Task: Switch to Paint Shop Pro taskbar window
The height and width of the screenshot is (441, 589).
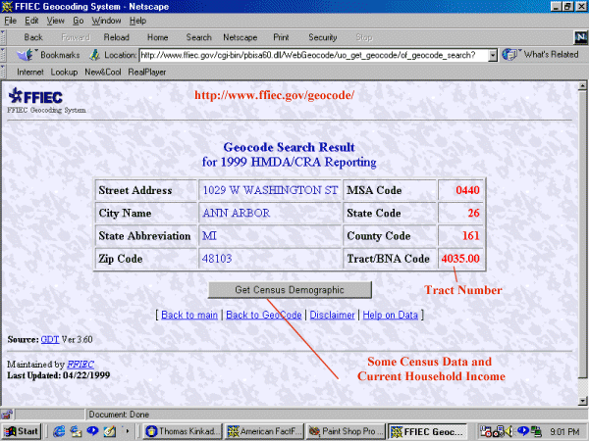Action: 345,430
